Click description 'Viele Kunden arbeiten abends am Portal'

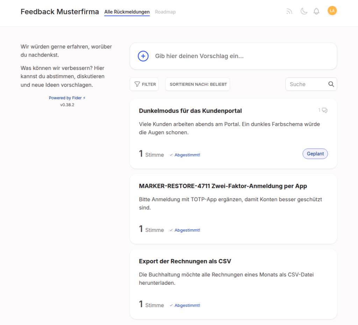229,128
